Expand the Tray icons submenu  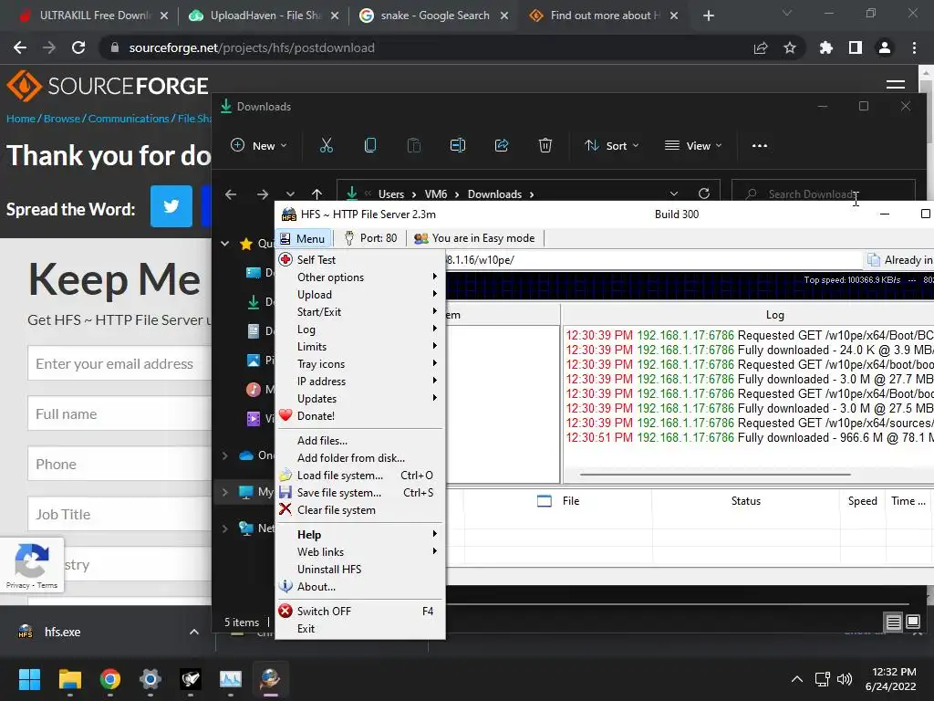[x=360, y=363]
